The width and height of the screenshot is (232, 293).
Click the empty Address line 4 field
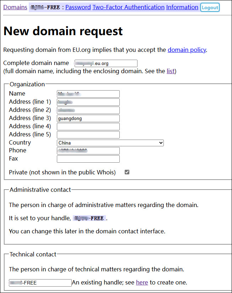click(x=88, y=126)
